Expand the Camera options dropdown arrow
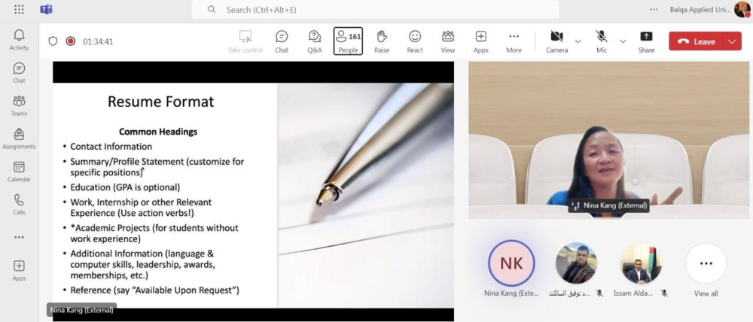This screenshot has height=322, width=753. tap(578, 41)
